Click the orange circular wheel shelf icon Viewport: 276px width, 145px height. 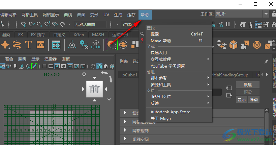(x=257, y=45)
